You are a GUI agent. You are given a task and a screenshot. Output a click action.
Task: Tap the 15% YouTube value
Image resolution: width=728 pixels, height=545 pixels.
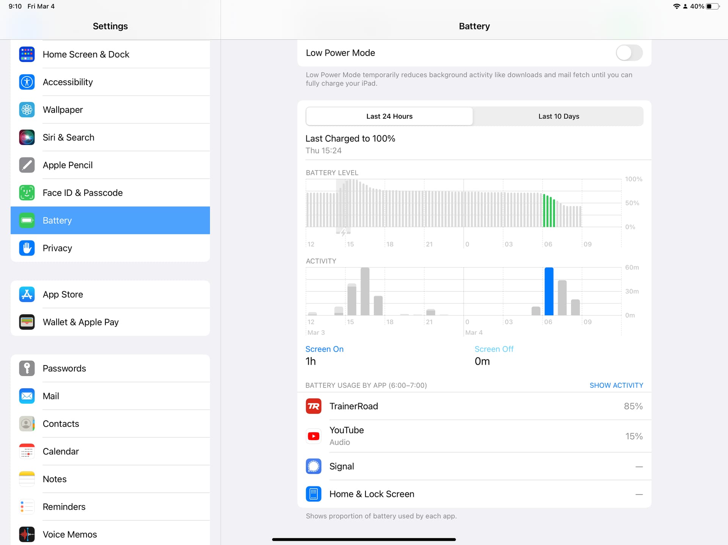[634, 436]
